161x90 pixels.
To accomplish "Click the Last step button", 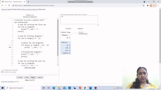I will coord(40,77).
